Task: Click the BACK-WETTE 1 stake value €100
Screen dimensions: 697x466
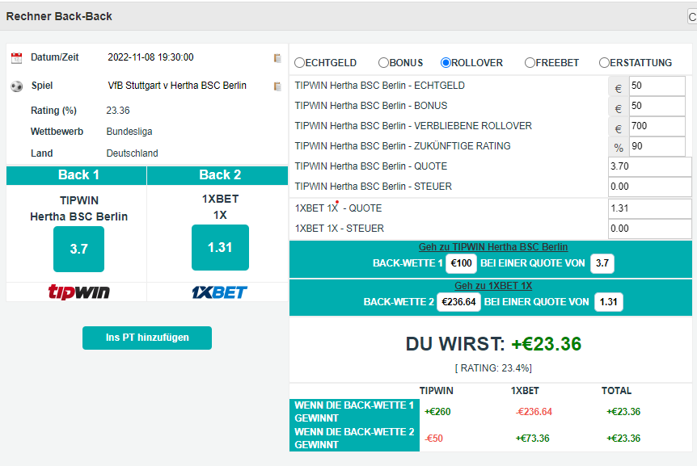Action: [461, 263]
